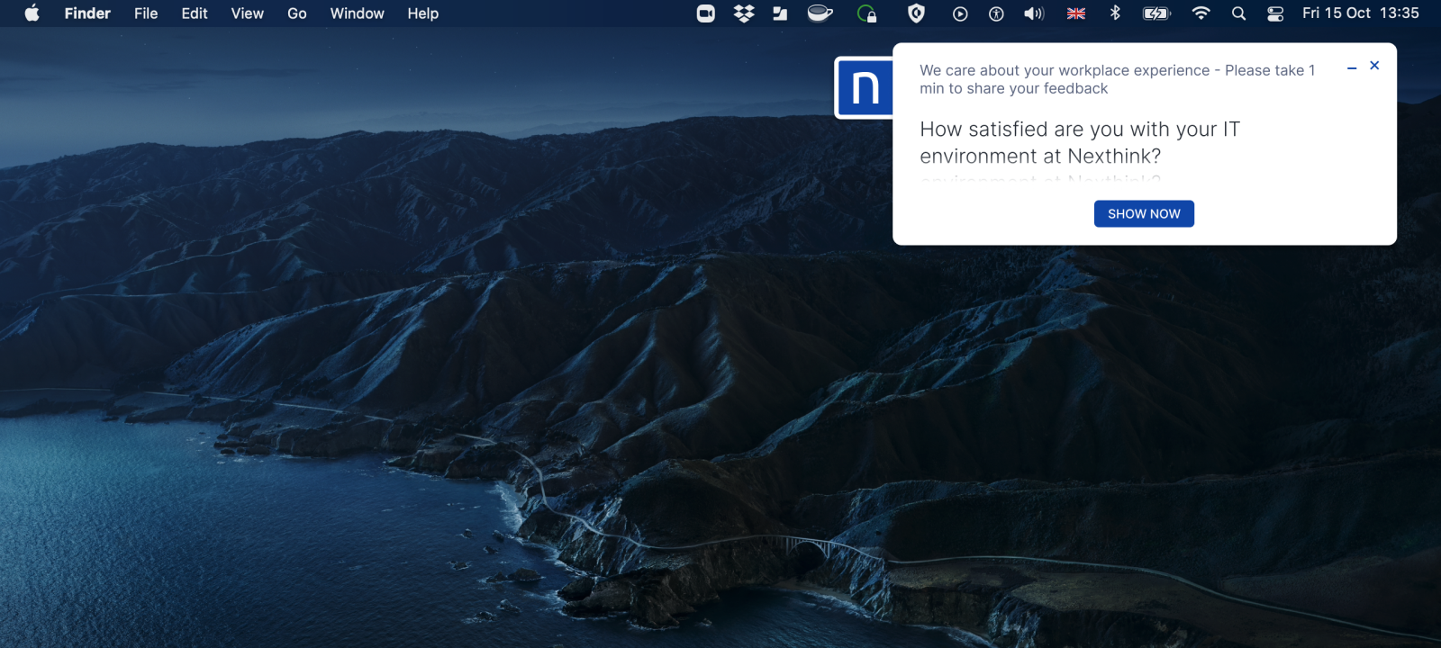The image size is (1441, 648).
Task: Open the Finder menu
Action: tap(87, 13)
